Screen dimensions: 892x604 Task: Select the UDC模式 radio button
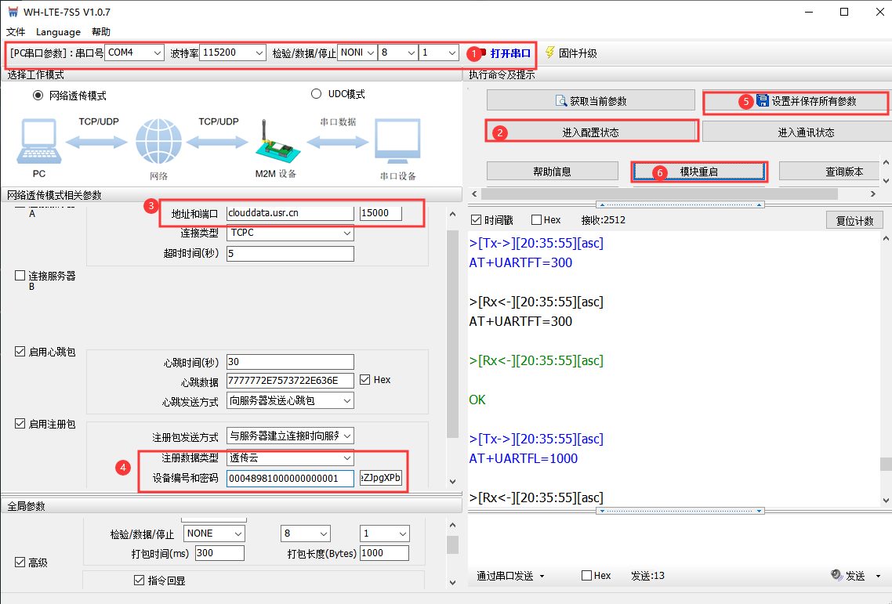coord(317,95)
